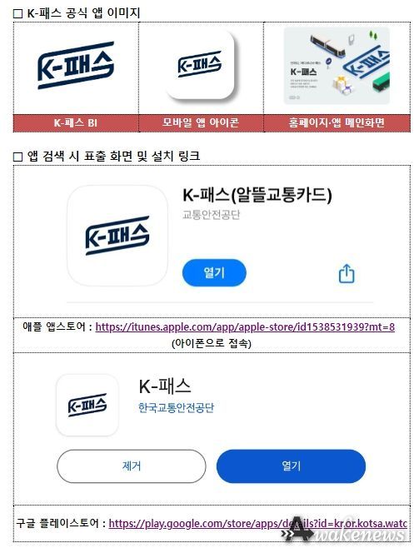This screenshot has width=419, height=553.
Task: Toggle the checkbox before K-패스 공식 앱 이미지
Action: click(x=17, y=14)
